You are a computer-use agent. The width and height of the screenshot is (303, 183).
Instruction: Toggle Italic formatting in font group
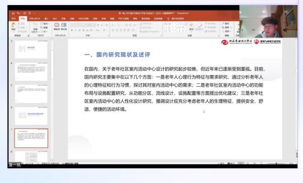pos(75,30)
